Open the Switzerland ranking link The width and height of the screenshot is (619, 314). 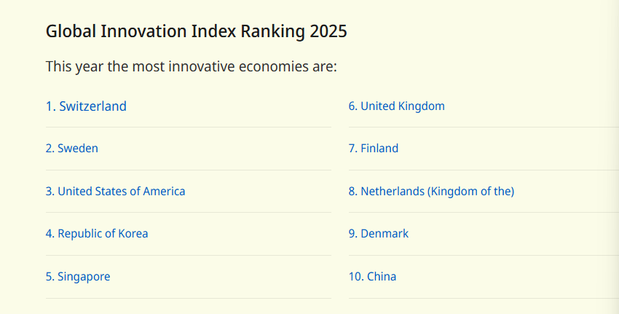[x=86, y=106]
